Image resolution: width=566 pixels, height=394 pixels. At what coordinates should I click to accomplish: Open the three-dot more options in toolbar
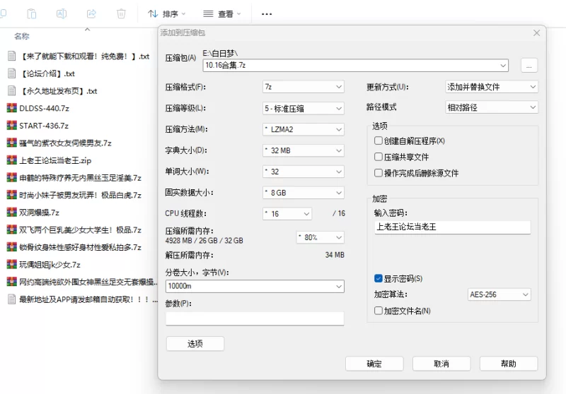[267, 13]
